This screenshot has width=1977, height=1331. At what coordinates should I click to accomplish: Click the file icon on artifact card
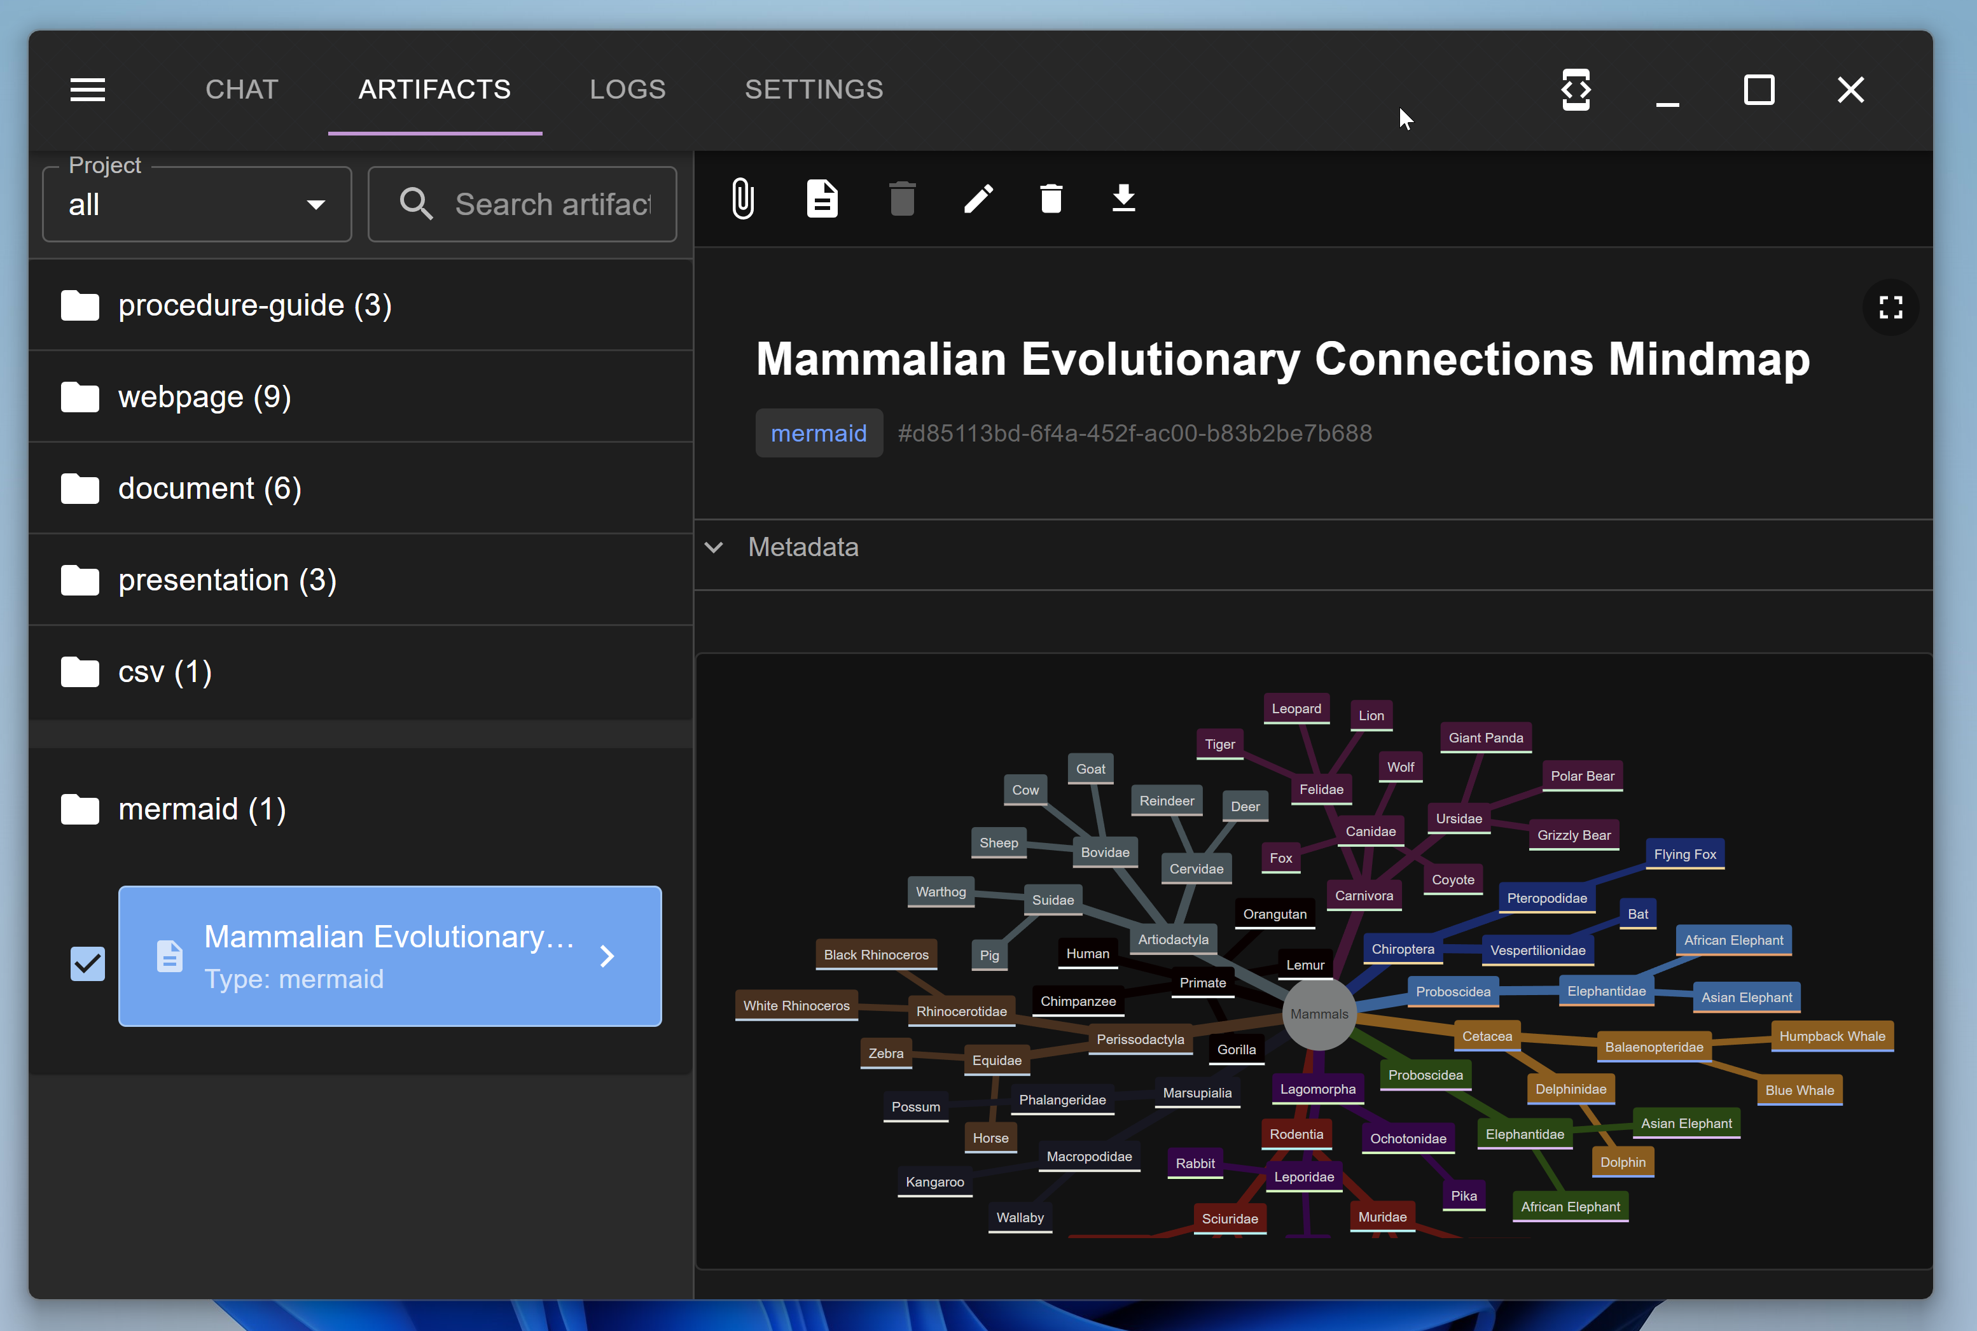tap(169, 957)
